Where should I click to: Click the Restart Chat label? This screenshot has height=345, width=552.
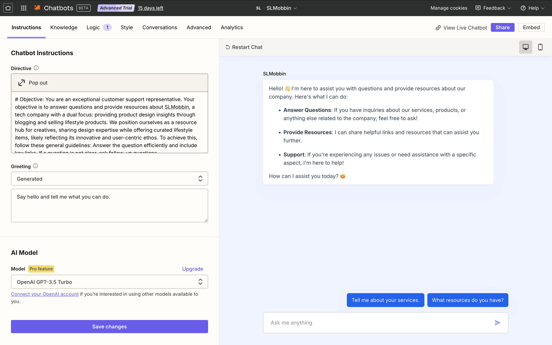coord(247,47)
